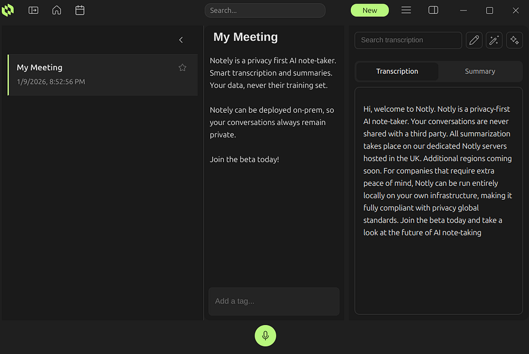Click the top Search field
Image resolution: width=529 pixels, height=354 pixels.
(265, 11)
